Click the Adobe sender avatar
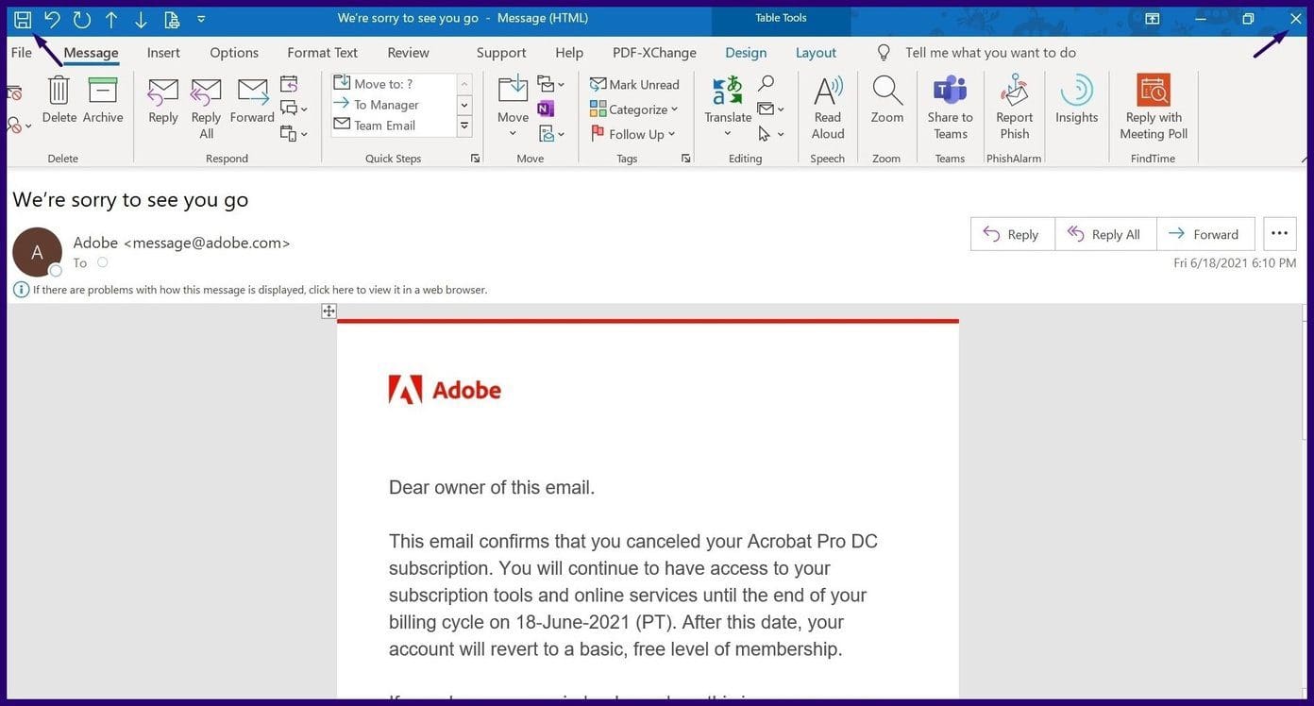 pos(37,252)
